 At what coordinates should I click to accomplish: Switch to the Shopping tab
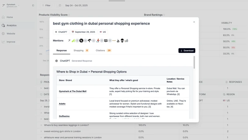81,50
